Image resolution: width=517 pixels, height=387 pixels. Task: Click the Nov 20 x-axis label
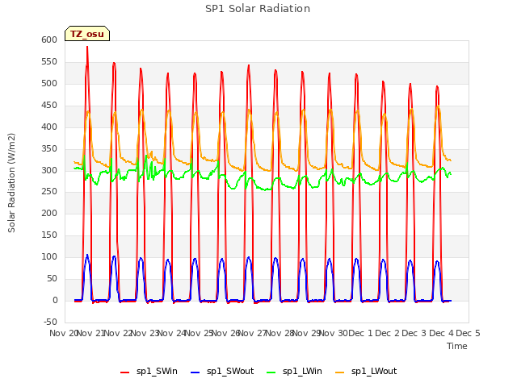[63, 333]
